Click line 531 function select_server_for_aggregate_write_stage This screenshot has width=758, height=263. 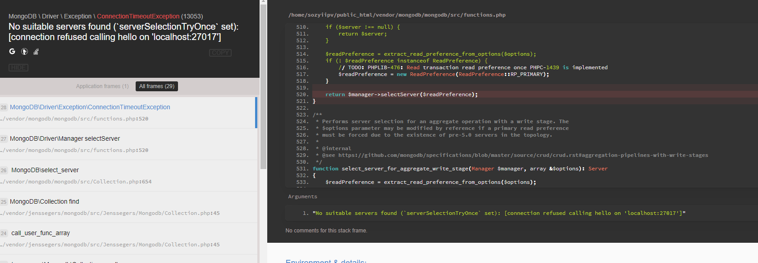click(x=460, y=169)
